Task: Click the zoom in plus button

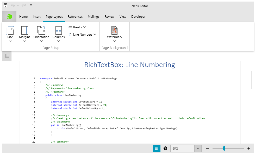Action: (248, 148)
